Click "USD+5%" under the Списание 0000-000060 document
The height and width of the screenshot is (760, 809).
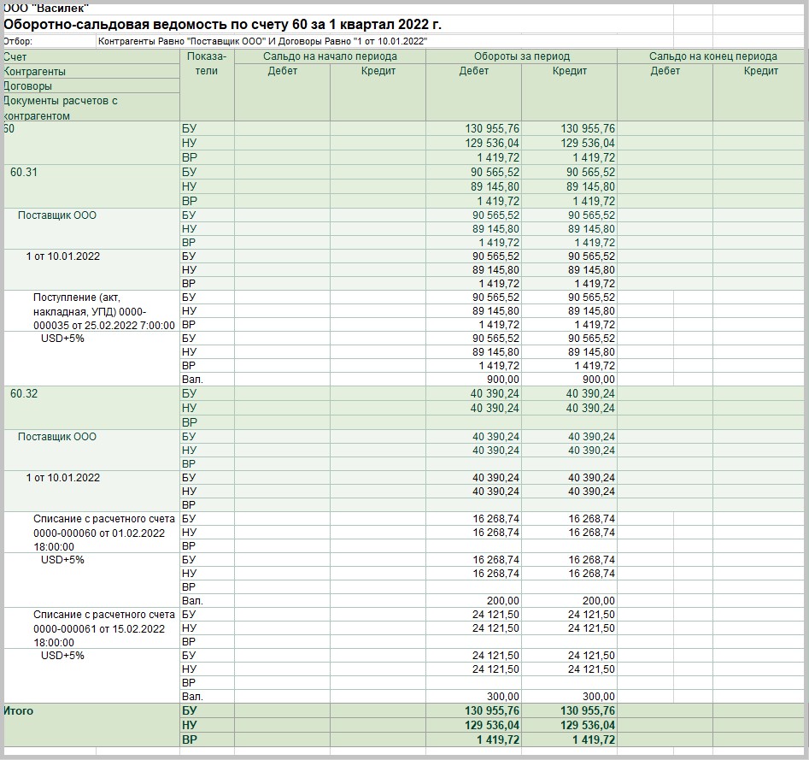(x=62, y=560)
